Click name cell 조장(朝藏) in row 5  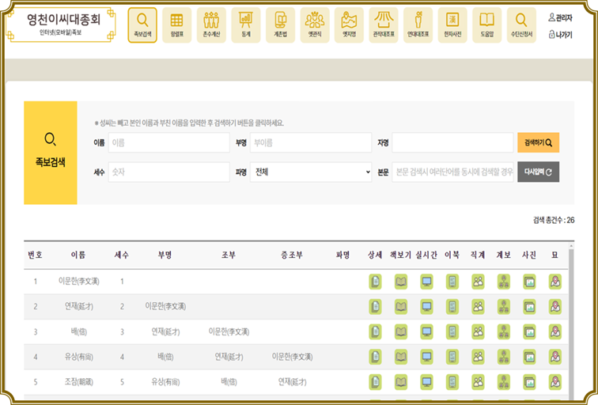click(x=78, y=382)
